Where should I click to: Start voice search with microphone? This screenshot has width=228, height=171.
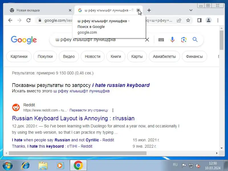pyautogui.click(x=172, y=40)
